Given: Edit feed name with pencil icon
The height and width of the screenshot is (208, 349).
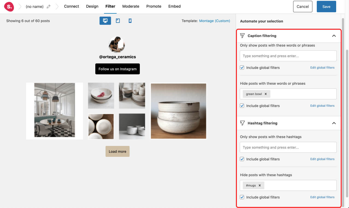Looking at the screenshot, I should coord(49,7).
